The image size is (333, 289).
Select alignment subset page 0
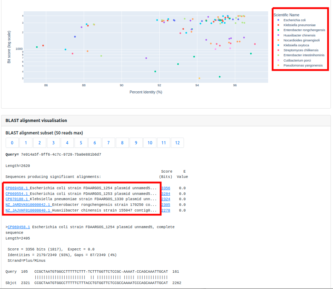click(x=12, y=143)
